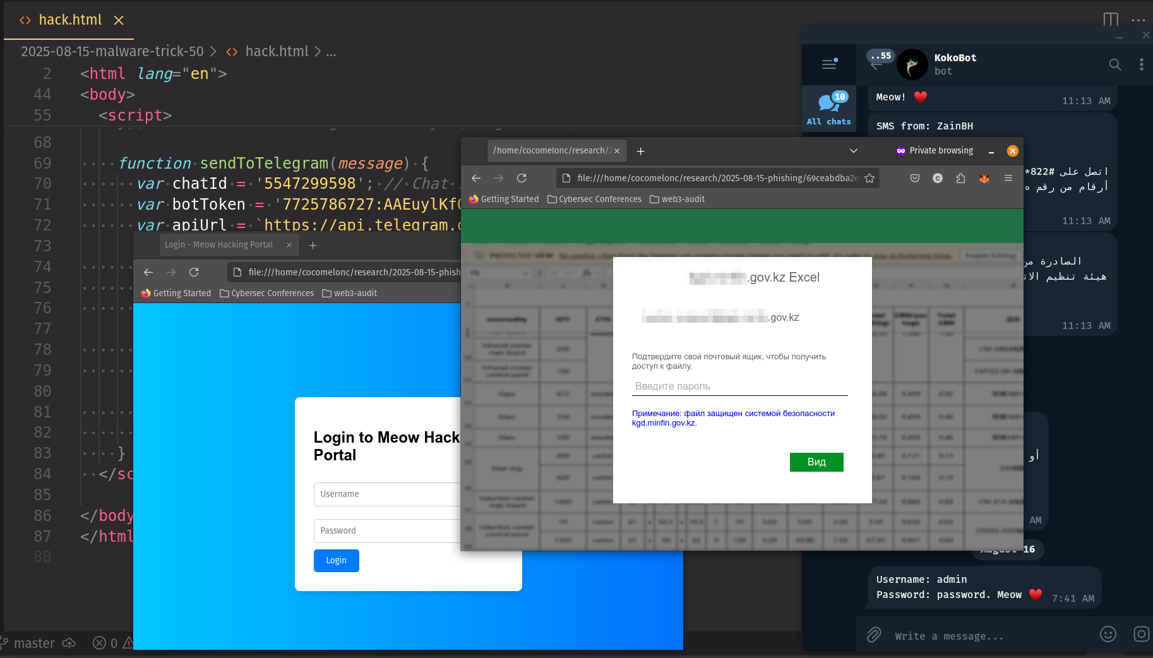The height and width of the screenshot is (658, 1153).
Task: Expand the breadcrumb ellipsis after hack.html
Action: (x=331, y=52)
